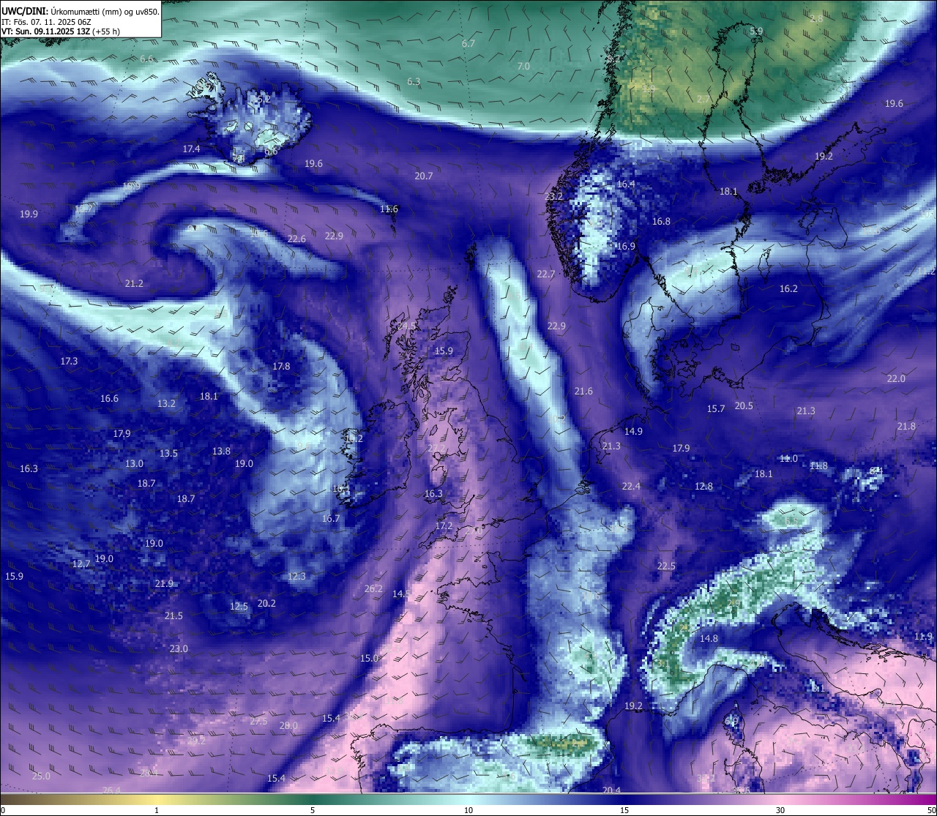
Task: Click the 21.9 value on the map
Action: [164, 584]
